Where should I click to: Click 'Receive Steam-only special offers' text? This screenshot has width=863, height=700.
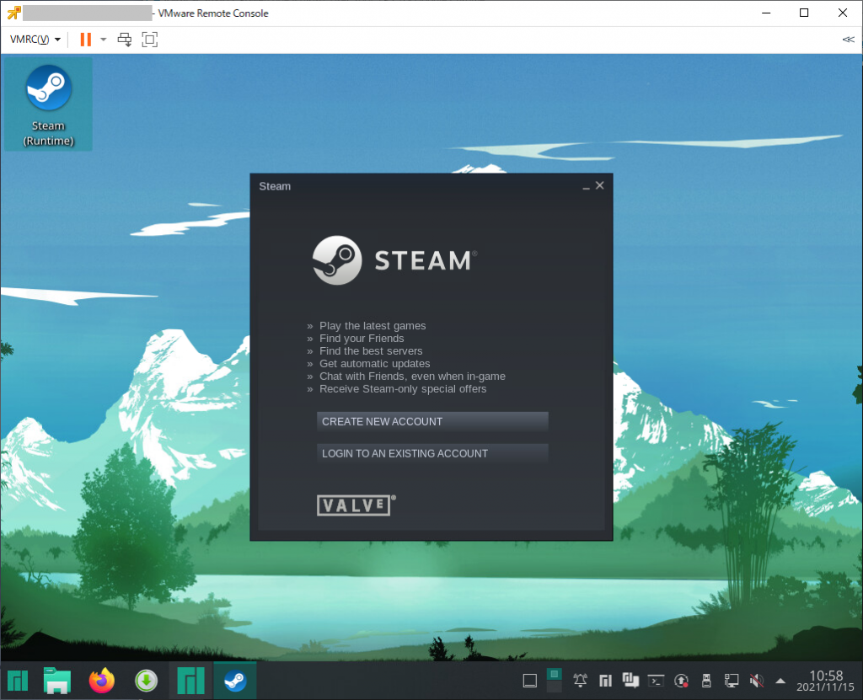(x=403, y=389)
